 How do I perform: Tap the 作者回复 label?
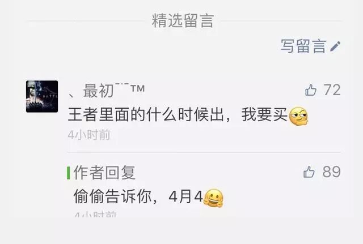[104, 173]
